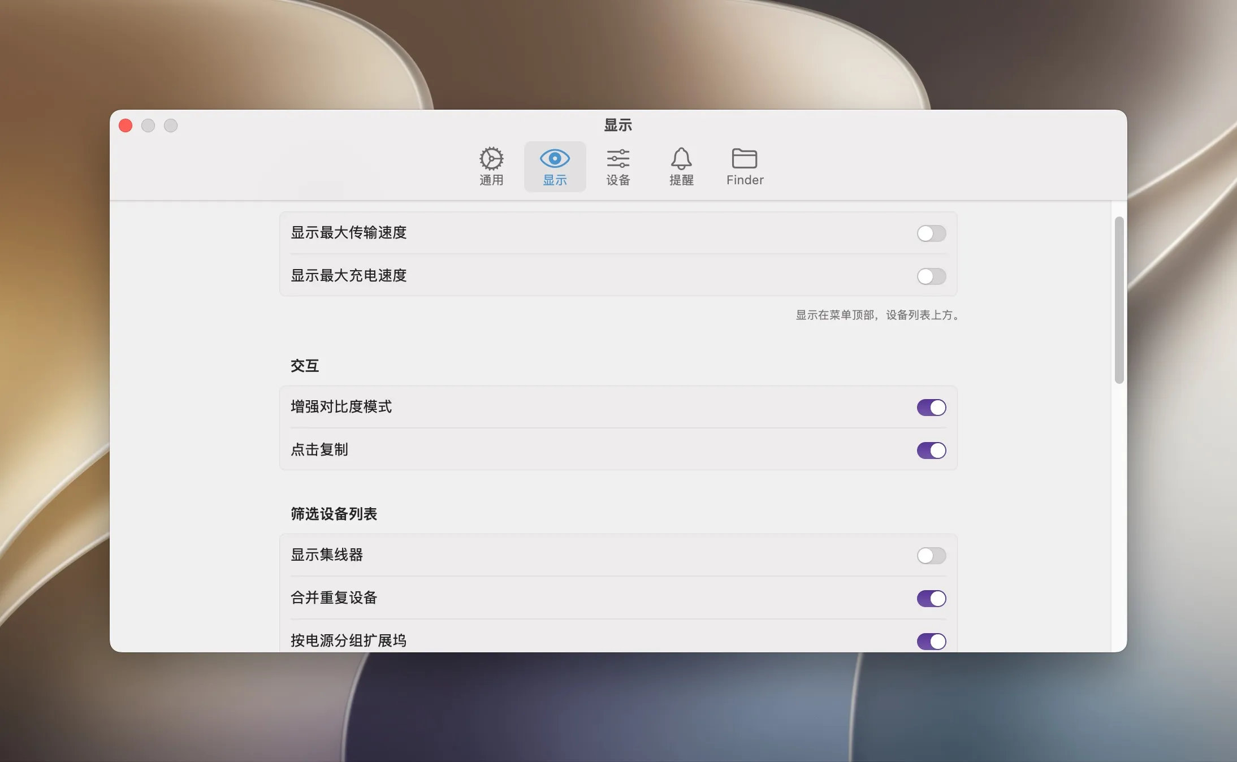Enable 显示最大充电速度 switch
Viewport: 1237px width, 762px height.
pos(931,276)
